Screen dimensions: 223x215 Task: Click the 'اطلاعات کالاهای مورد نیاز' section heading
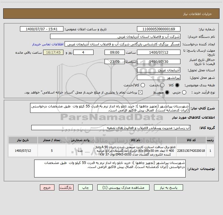coord(193,117)
